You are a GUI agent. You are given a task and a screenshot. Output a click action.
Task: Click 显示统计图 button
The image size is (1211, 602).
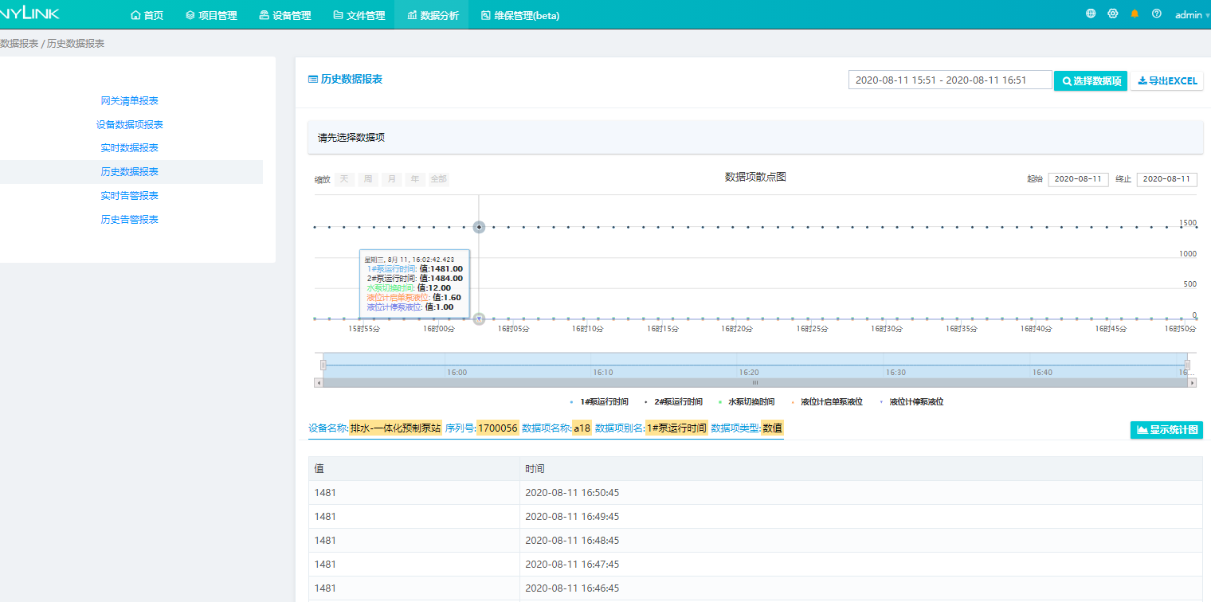(1166, 430)
